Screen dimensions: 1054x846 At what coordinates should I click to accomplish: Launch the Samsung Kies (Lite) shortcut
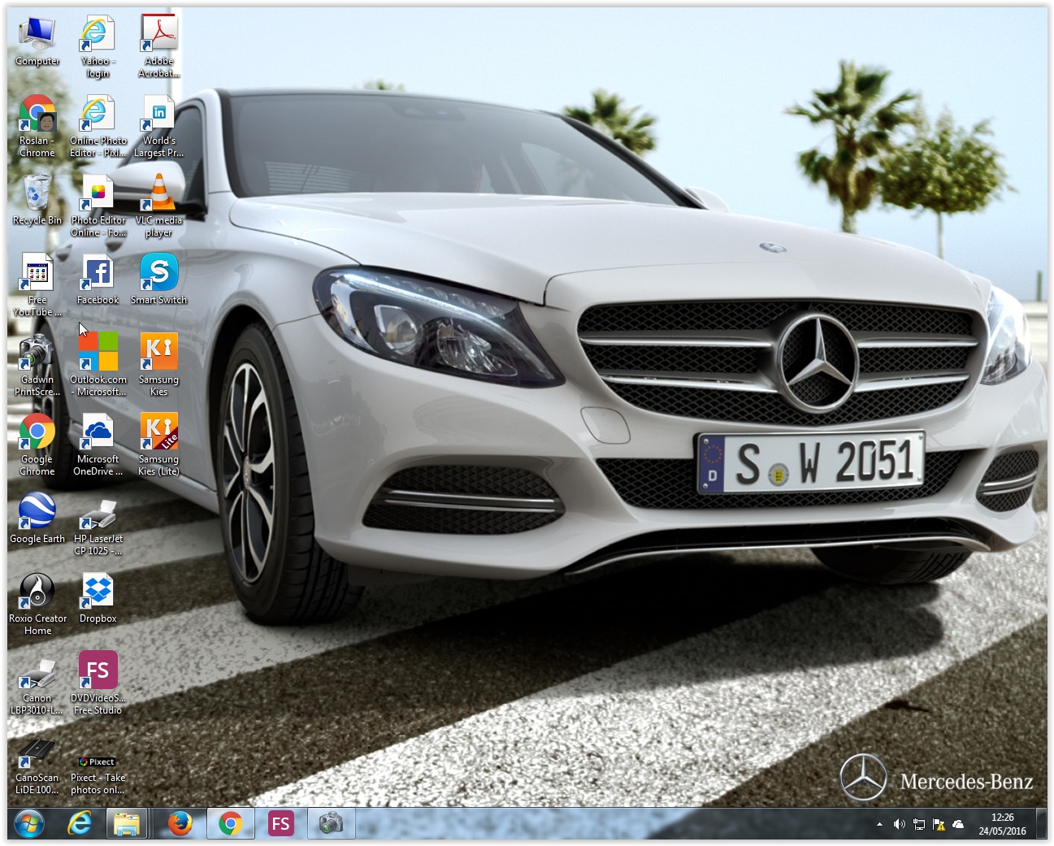[158, 445]
